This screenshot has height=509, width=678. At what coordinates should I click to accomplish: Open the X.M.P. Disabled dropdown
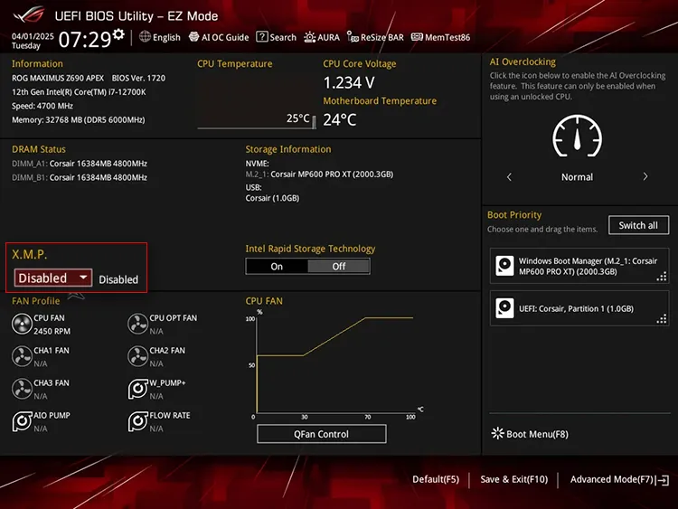pos(52,278)
